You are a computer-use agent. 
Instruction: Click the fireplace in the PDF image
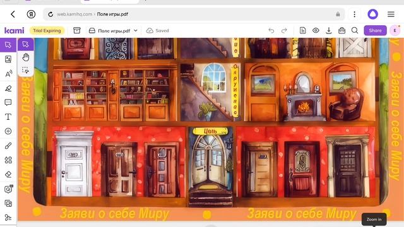(304, 107)
